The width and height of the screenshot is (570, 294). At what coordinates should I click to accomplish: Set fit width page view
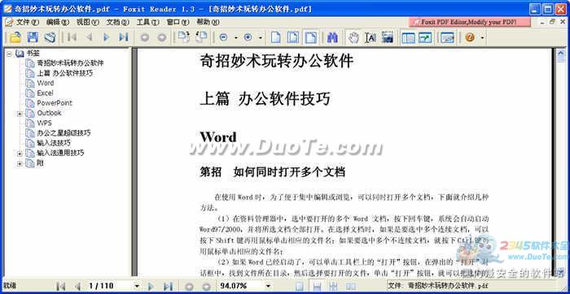[310, 37]
